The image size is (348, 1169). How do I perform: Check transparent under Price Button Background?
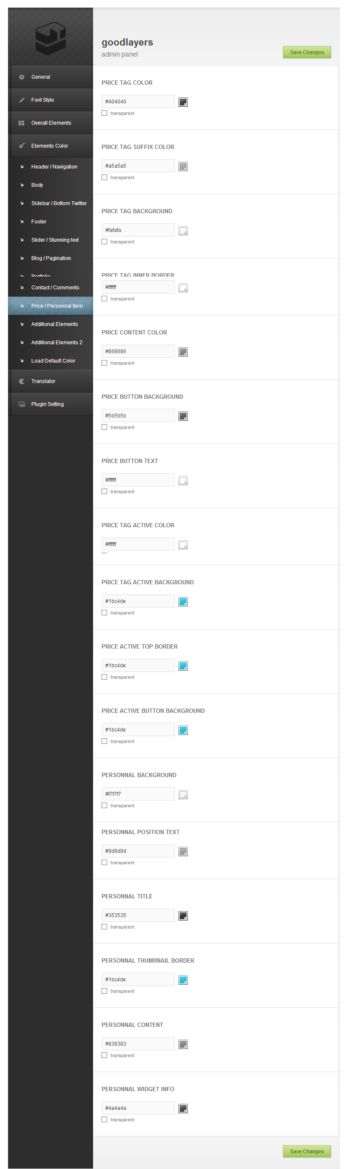pos(104,427)
